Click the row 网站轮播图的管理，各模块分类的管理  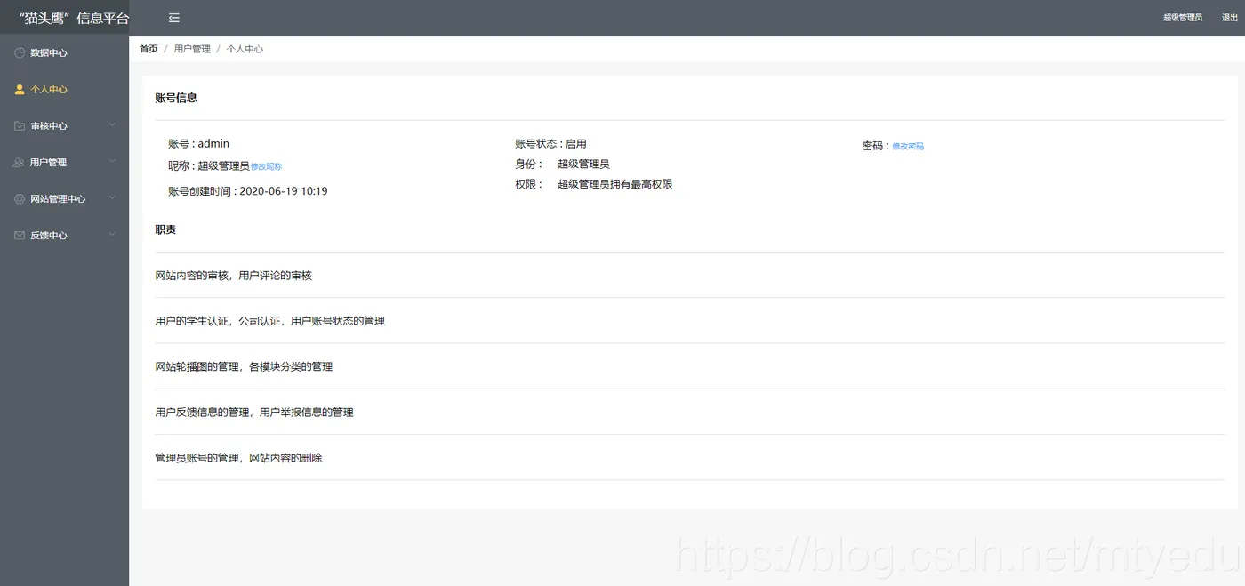coord(689,366)
